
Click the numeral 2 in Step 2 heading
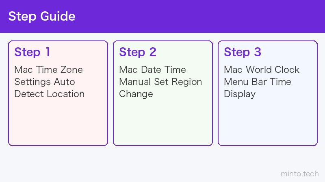click(153, 52)
